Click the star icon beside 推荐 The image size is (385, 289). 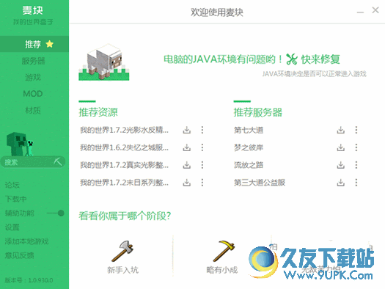point(50,44)
